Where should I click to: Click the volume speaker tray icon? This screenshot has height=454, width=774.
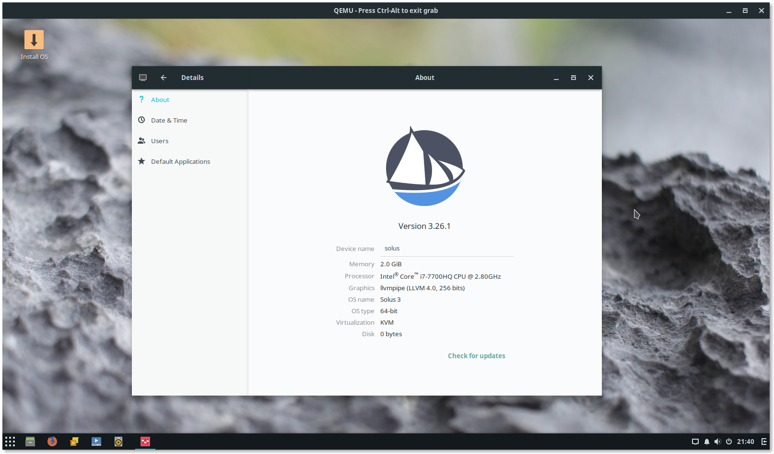tap(718, 442)
